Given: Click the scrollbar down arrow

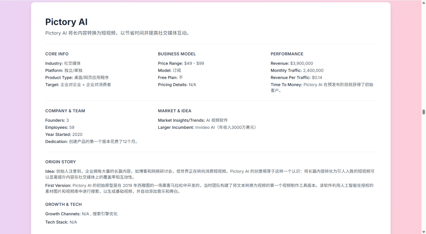Looking at the screenshot, I should click(x=423, y=232).
